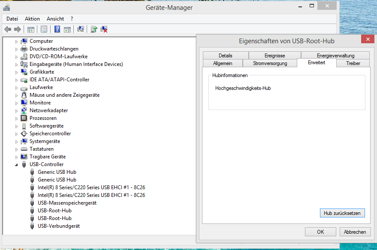The width and height of the screenshot is (377, 250).
Task: Click the DVD/CD-ROM-Laufwerke disc icon
Action: tap(24, 57)
